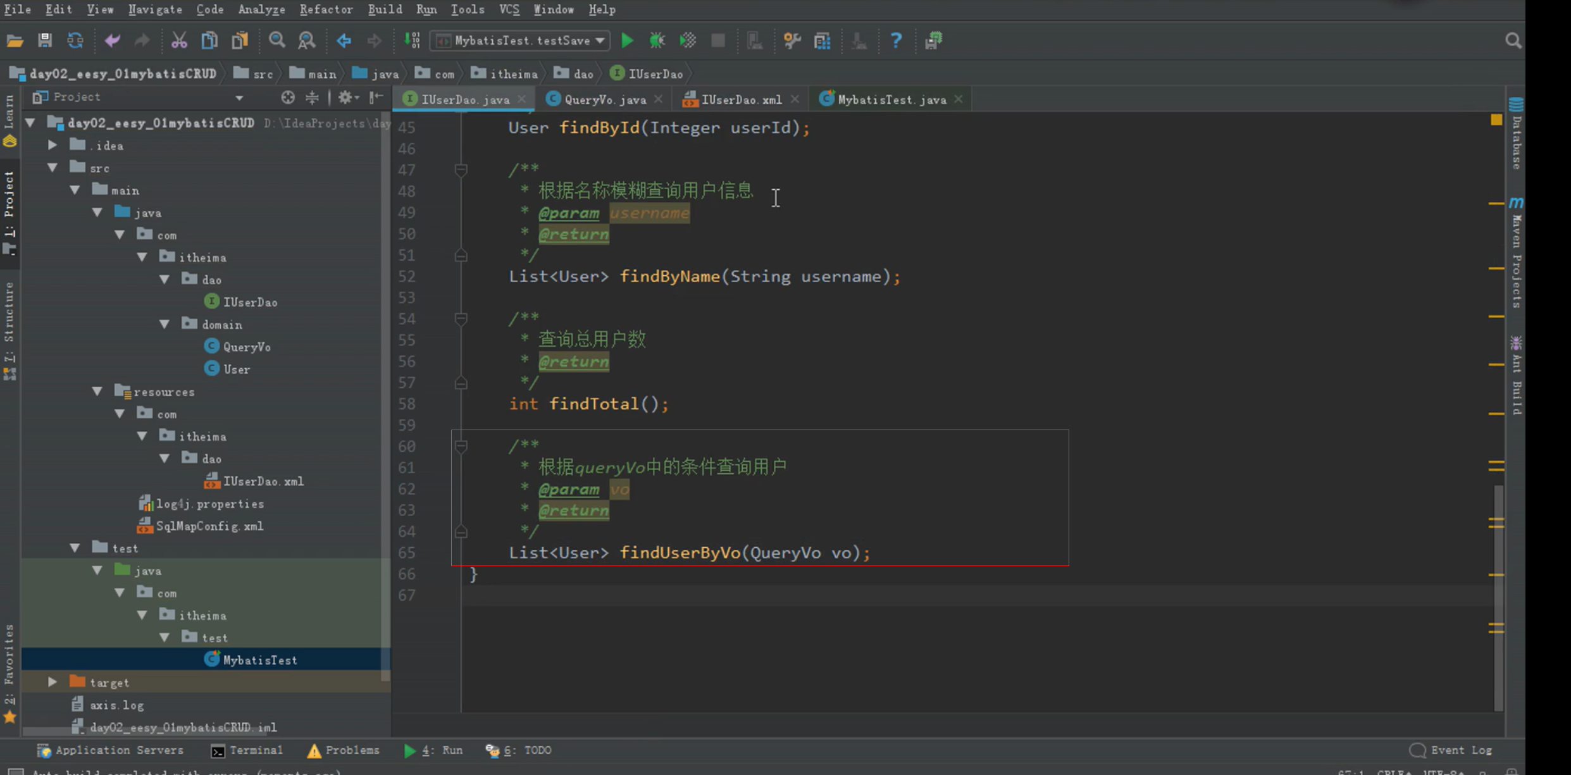Open the Terminal tool window button
Viewport: 1571px width, 775px height.
(247, 750)
